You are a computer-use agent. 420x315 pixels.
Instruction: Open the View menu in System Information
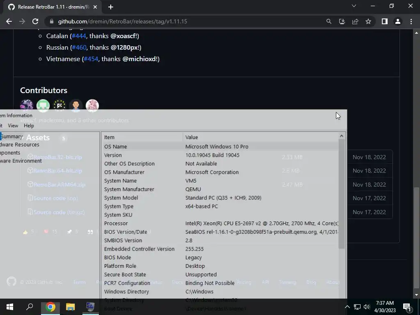click(13, 126)
